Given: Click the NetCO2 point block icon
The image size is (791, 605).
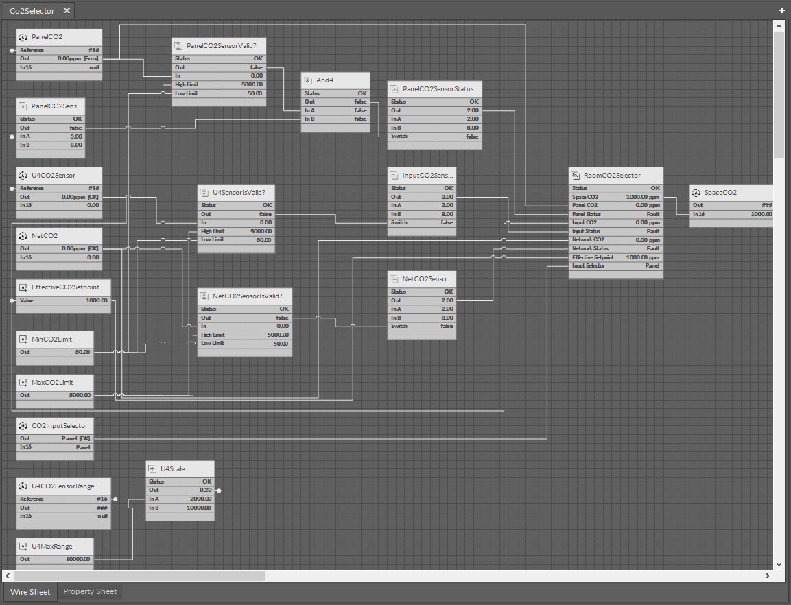Looking at the screenshot, I should [x=23, y=235].
